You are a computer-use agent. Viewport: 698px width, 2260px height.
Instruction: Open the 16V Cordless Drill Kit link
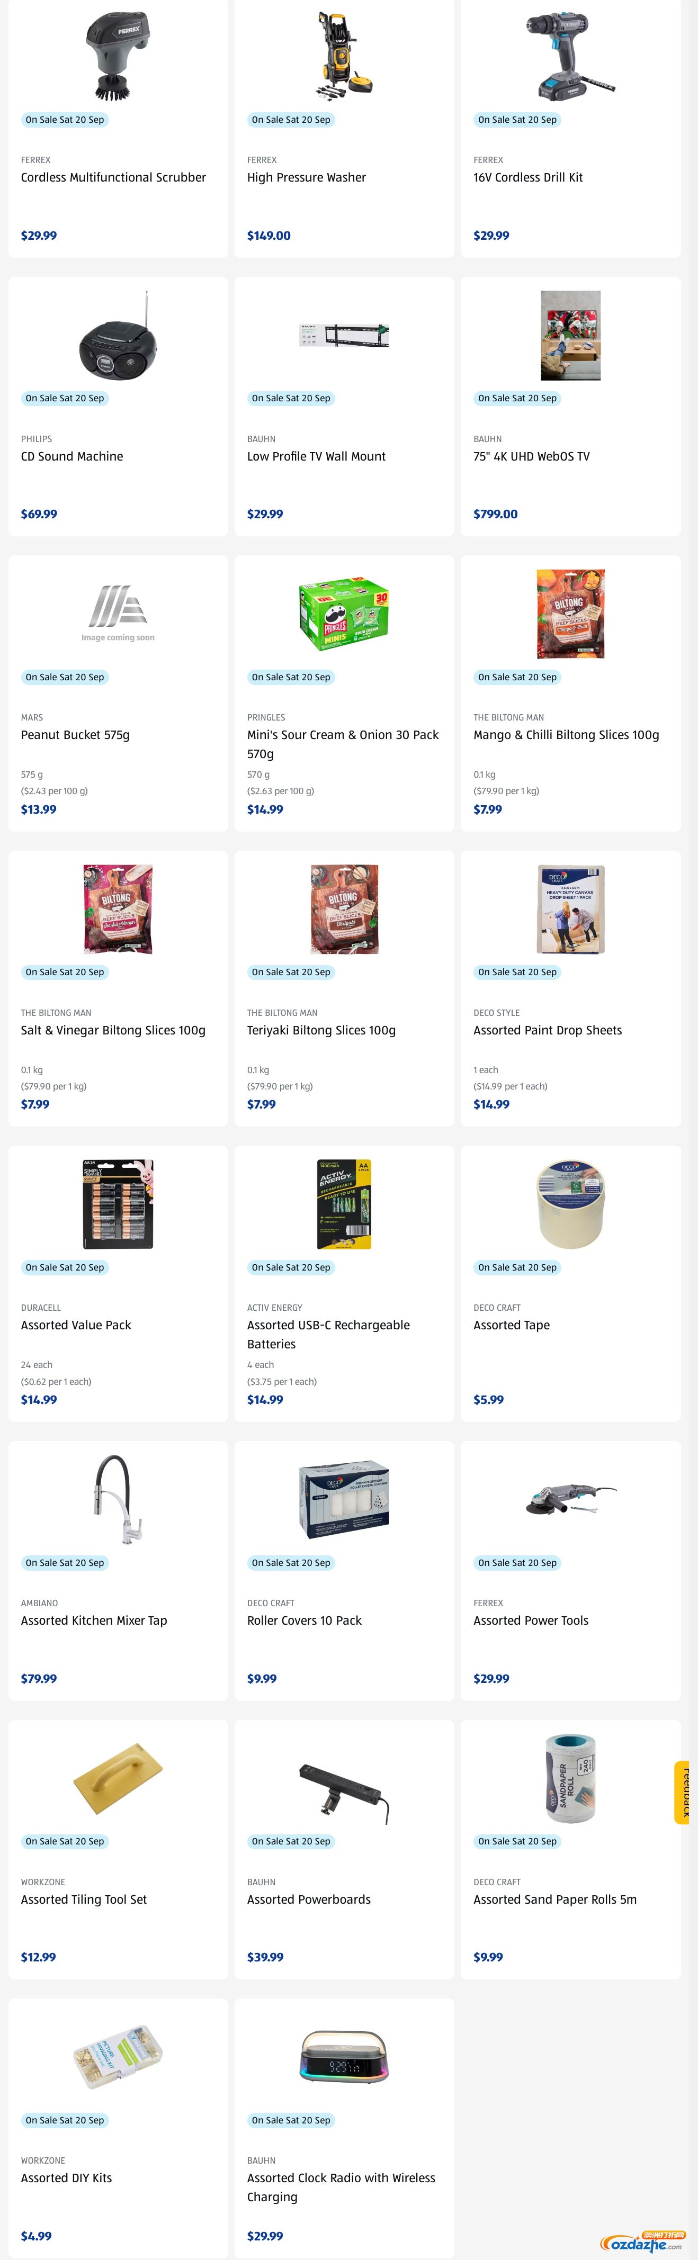527,177
